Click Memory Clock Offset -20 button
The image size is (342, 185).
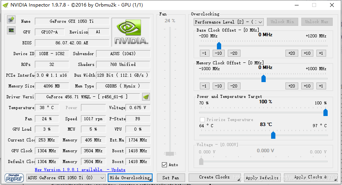[x=234, y=86]
